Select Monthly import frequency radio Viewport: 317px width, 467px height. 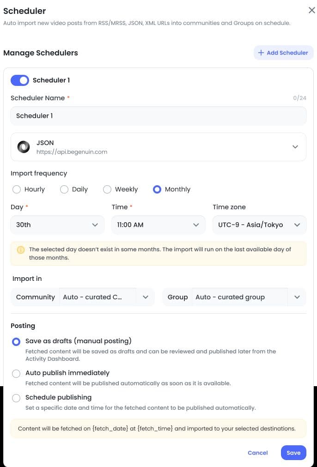(x=157, y=189)
